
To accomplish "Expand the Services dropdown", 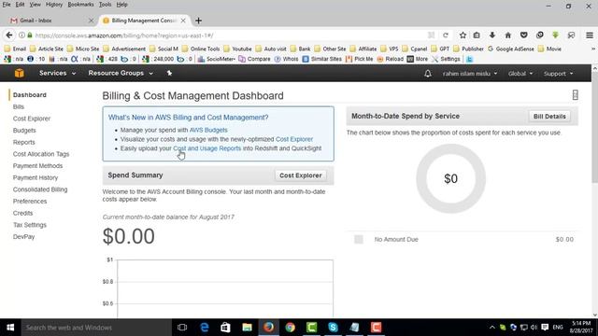I will tap(57, 73).
